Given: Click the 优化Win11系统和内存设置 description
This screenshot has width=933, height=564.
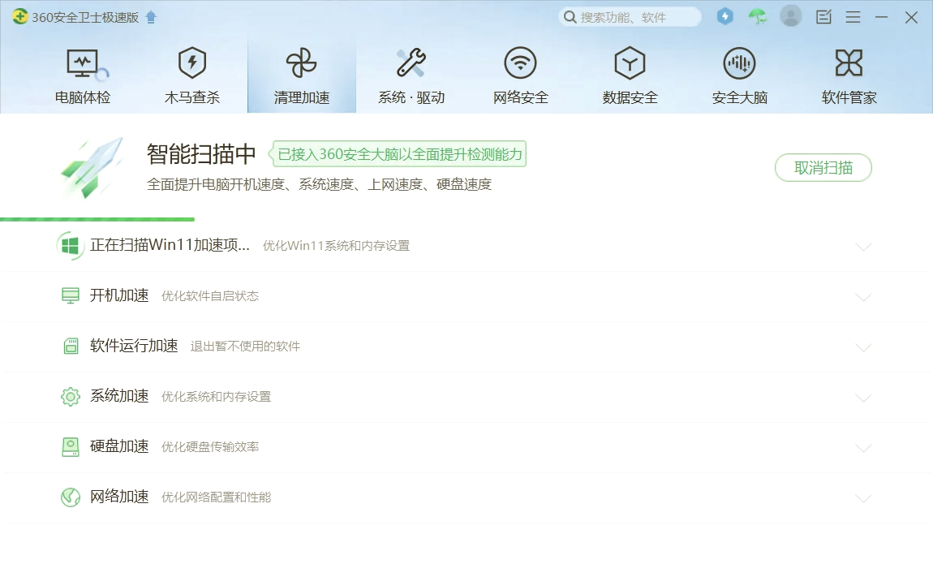Looking at the screenshot, I should pos(336,246).
